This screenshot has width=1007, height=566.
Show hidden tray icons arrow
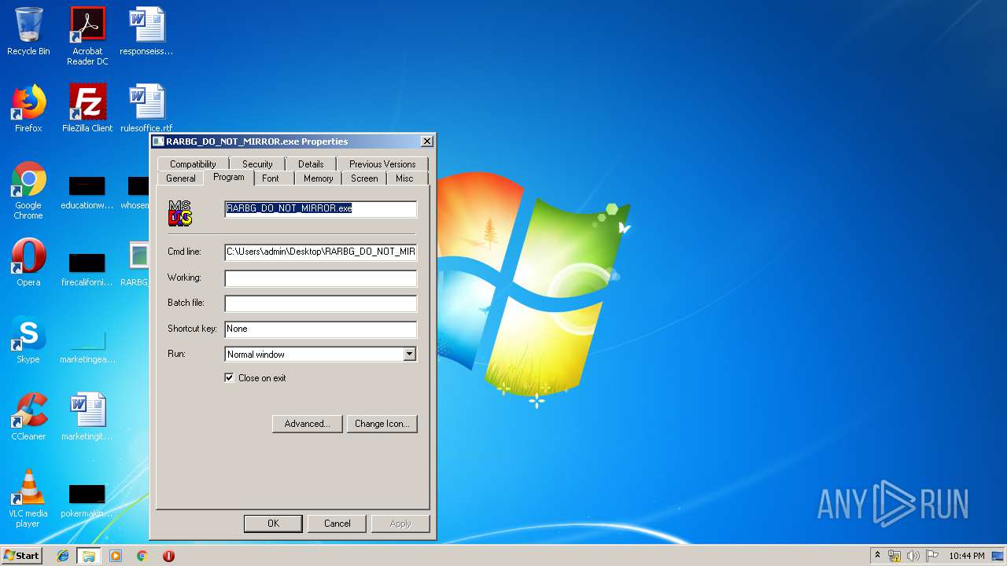(x=877, y=556)
